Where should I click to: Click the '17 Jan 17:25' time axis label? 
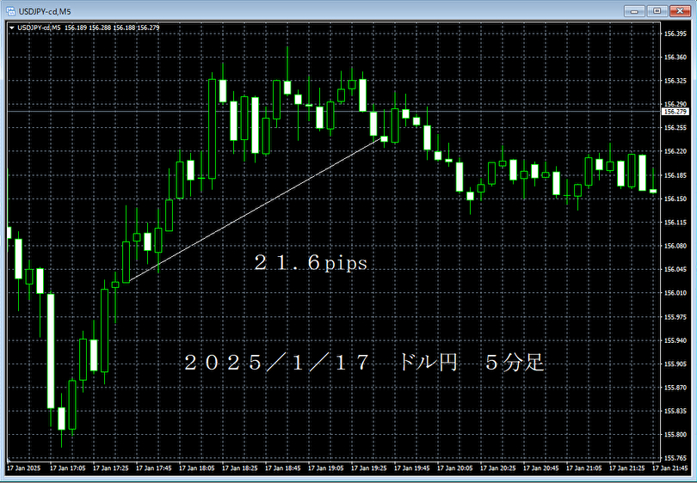click(111, 468)
